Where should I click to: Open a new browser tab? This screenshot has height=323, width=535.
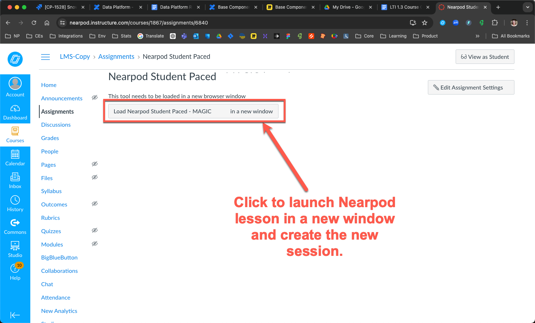click(x=498, y=7)
